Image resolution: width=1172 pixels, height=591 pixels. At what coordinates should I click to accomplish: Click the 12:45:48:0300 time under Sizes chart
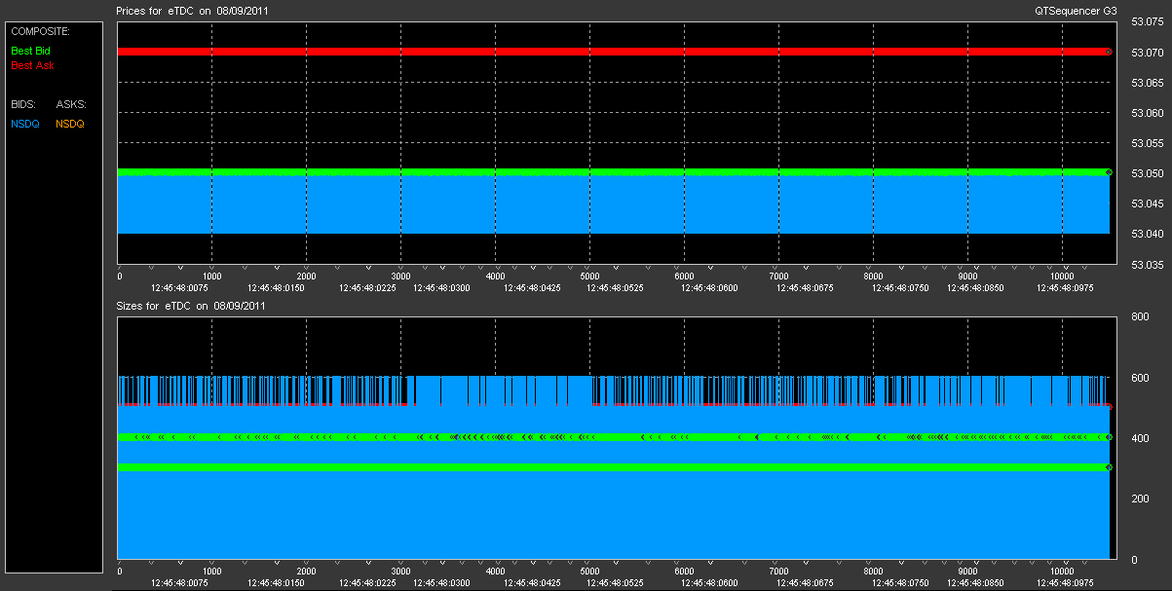(441, 582)
